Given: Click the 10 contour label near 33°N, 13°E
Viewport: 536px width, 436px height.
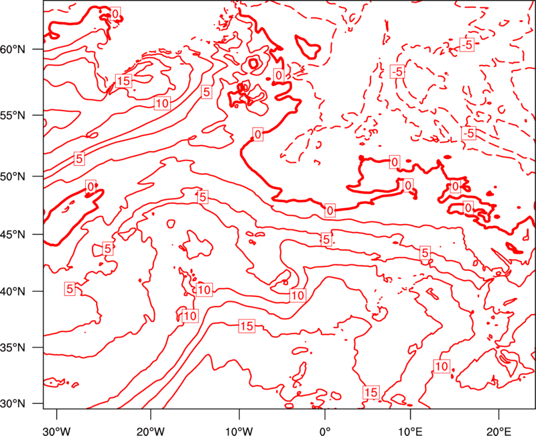Looking at the screenshot, I should click(x=442, y=366).
